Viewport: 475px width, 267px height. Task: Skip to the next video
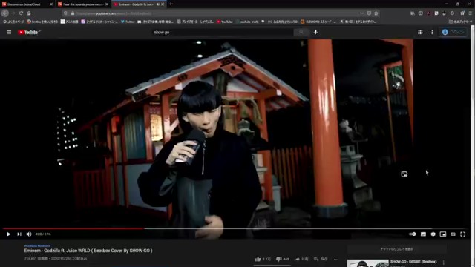coord(19,234)
